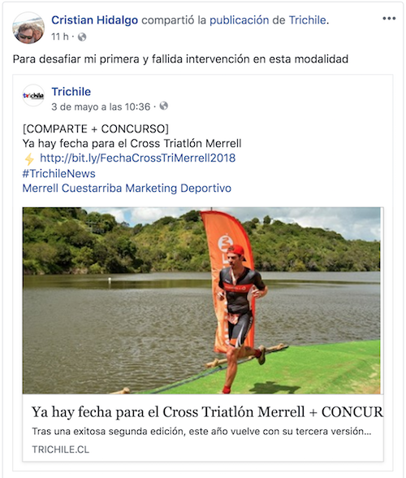This screenshot has width=406, height=478.
Task: Open the Trichile link in the share header
Action: [307, 20]
